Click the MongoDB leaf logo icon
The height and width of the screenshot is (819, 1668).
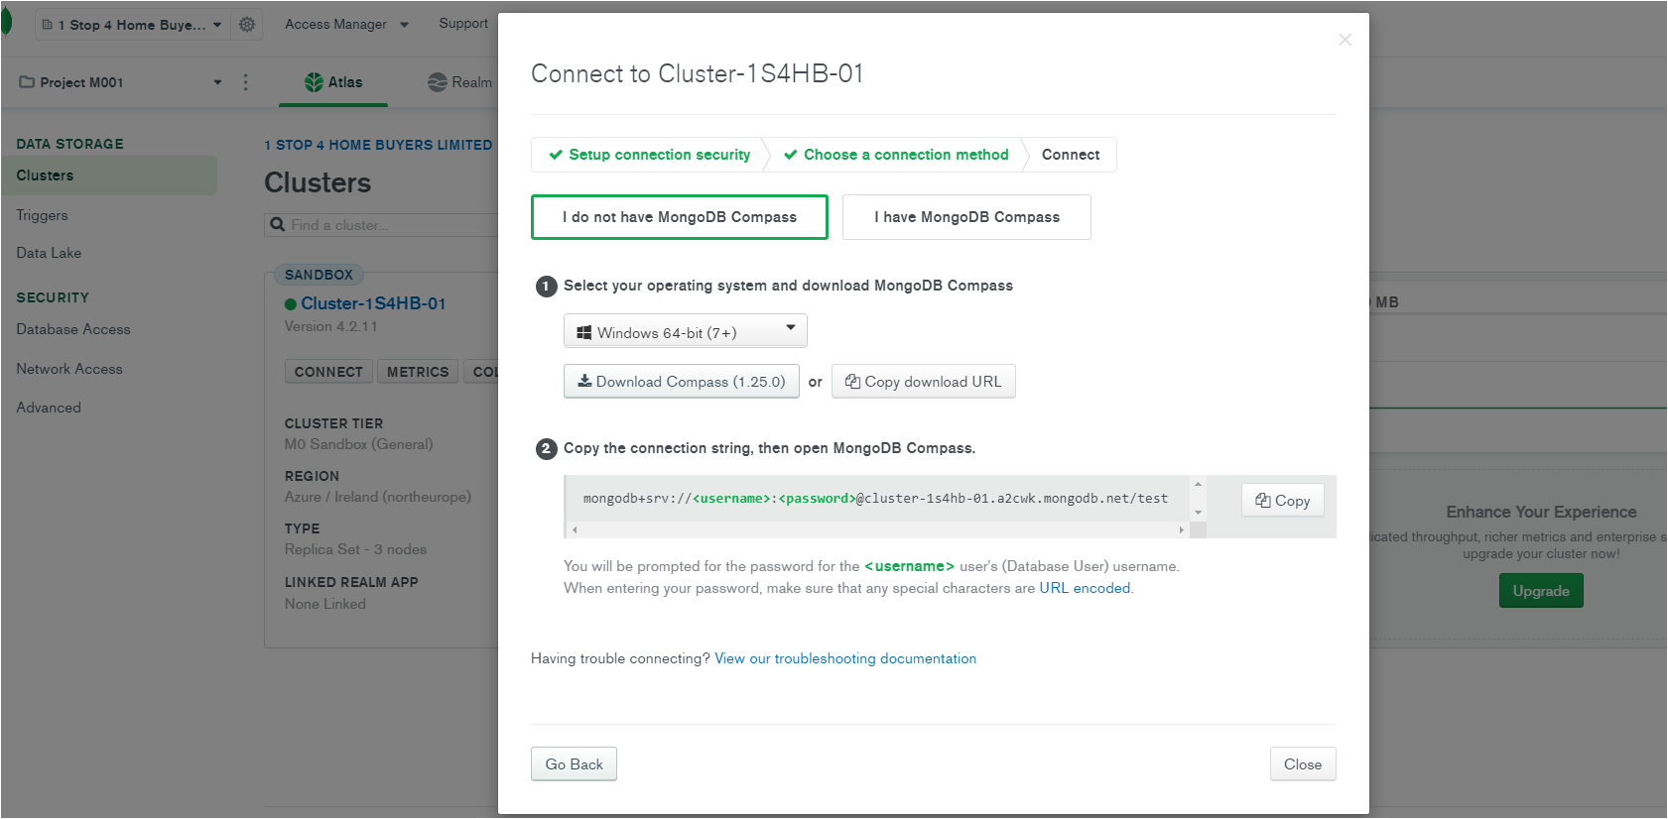[6, 22]
